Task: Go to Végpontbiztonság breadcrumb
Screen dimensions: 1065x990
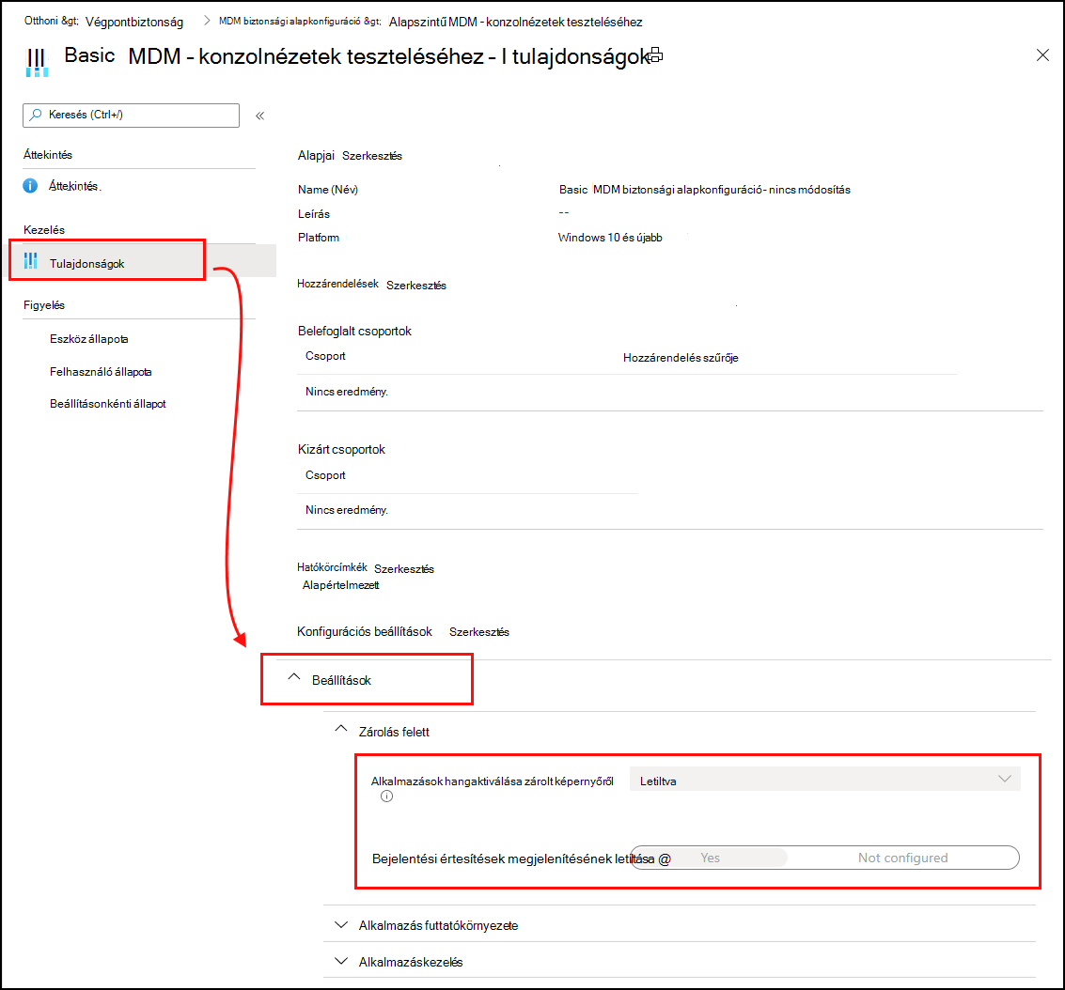Action: pos(134,22)
